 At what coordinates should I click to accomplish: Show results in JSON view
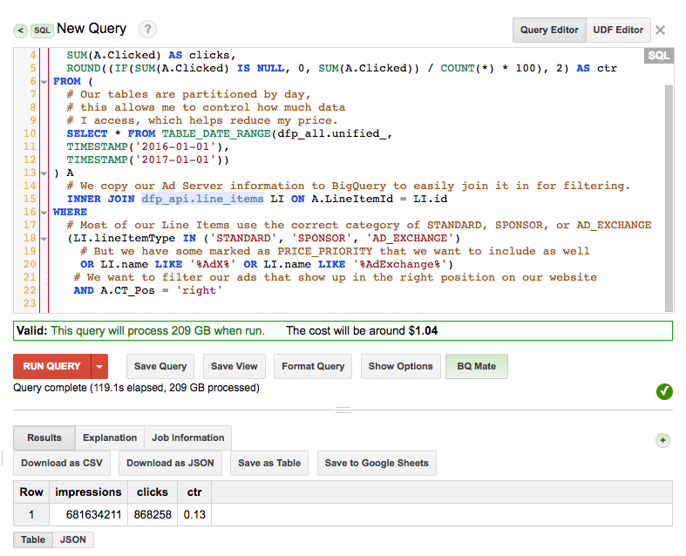72,539
